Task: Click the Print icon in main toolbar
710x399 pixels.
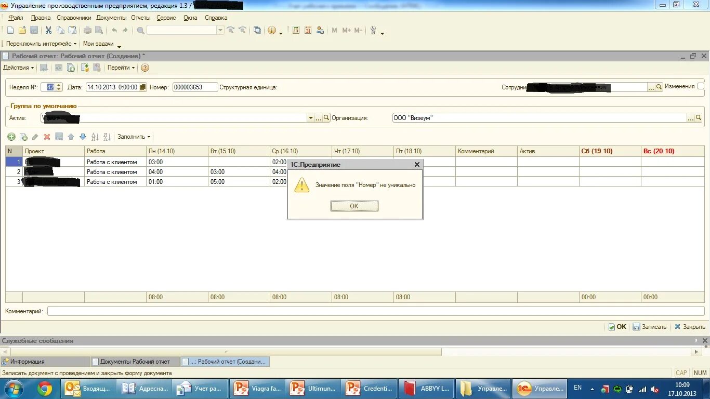Action: tap(87, 31)
